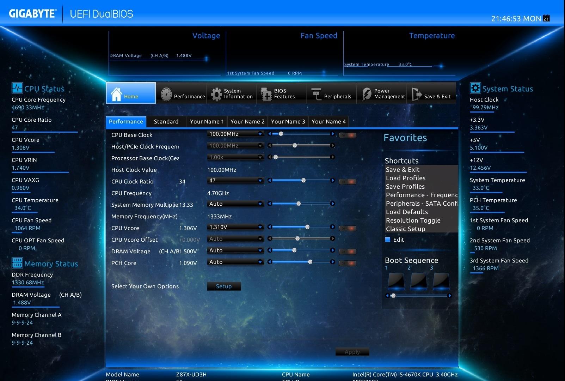Image resolution: width=565 pixels, height=381 pixels.
Task: Check the Edit favorites checkbox
Action: (x=388, y=240)
